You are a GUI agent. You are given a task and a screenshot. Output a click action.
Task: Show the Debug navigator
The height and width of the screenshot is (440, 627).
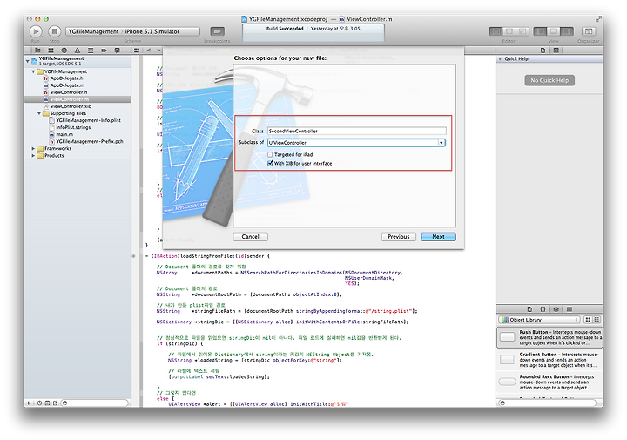(x=91, y=51)
